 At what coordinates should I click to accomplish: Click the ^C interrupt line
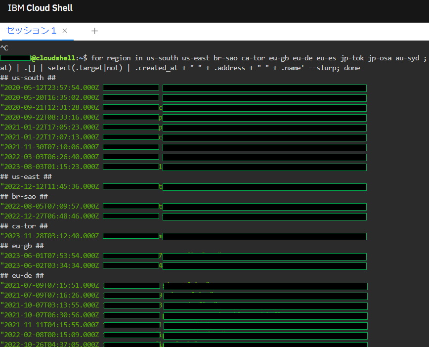point(4,48)
